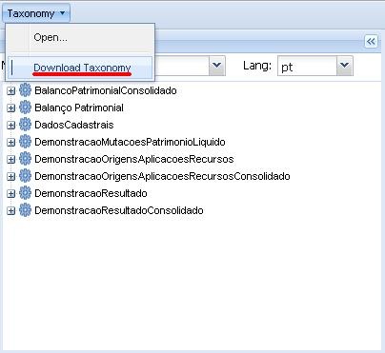This screenshot has height=353, width=385.
Task: Expand the DadosCadastrais node
Action: [x=10, y=126]
